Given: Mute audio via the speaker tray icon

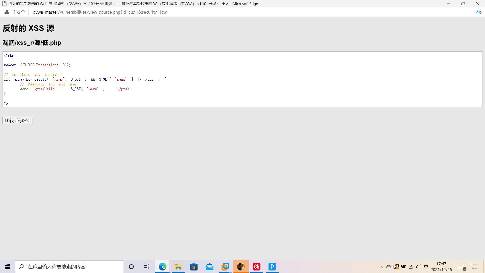Looking at the screenshot, I should [x=419, y=267].
